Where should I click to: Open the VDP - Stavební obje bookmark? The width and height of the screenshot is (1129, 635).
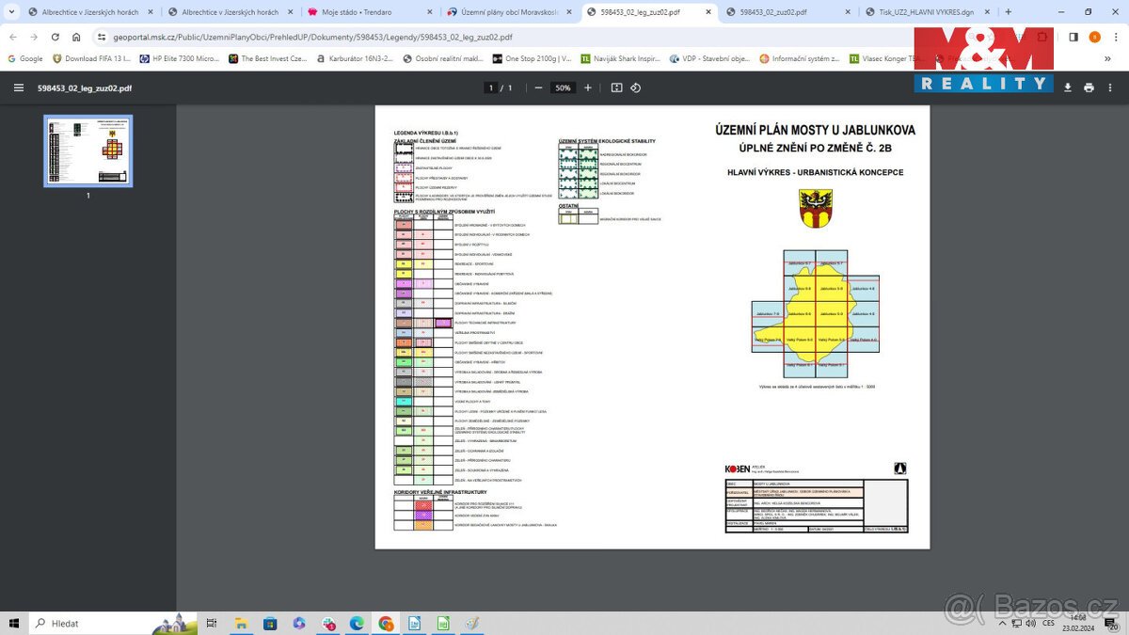(709, 58)
